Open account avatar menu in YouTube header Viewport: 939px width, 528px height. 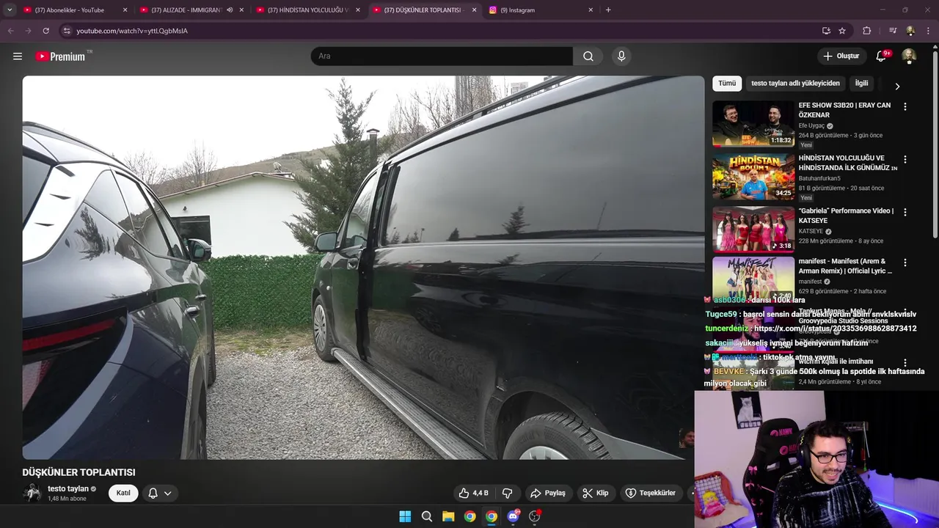point(909,56)
